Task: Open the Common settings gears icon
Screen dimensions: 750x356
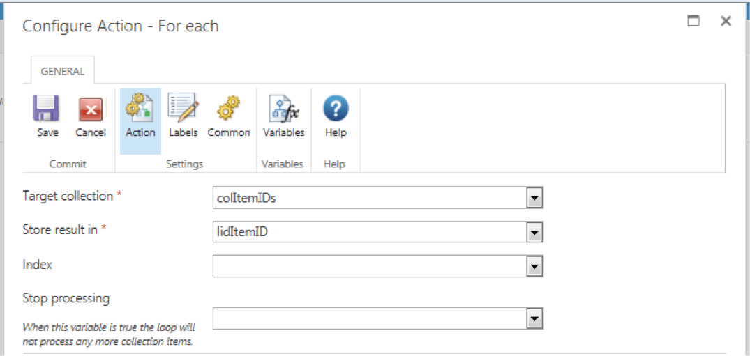Action: [x=229, y=107]
